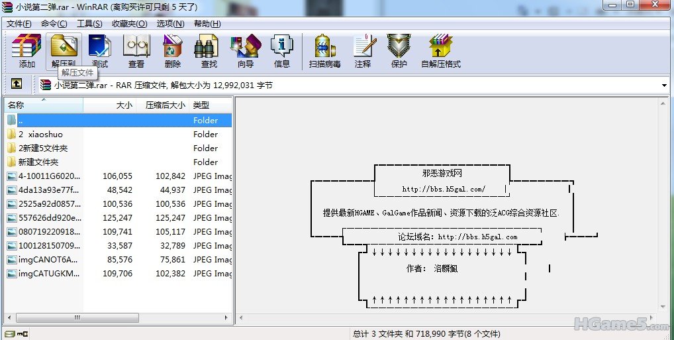Click the Add (添加) toolbar icon
The image size is (674, 340).
click(27, 51)
